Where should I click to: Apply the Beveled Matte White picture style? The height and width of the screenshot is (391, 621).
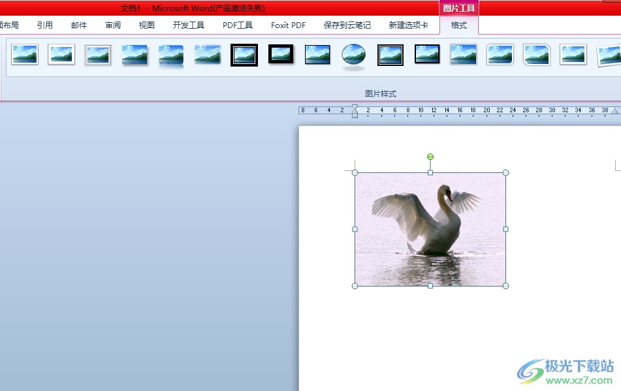pos(61,55)
